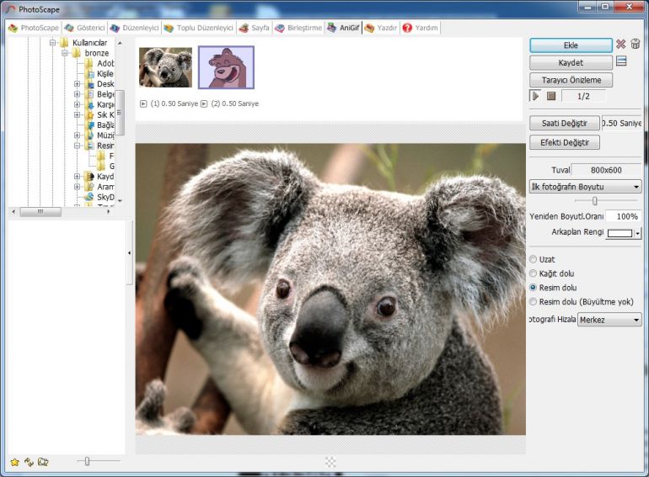
Task: Select the Kağıt dolu radio option
Action: click(x=533, y=273)
